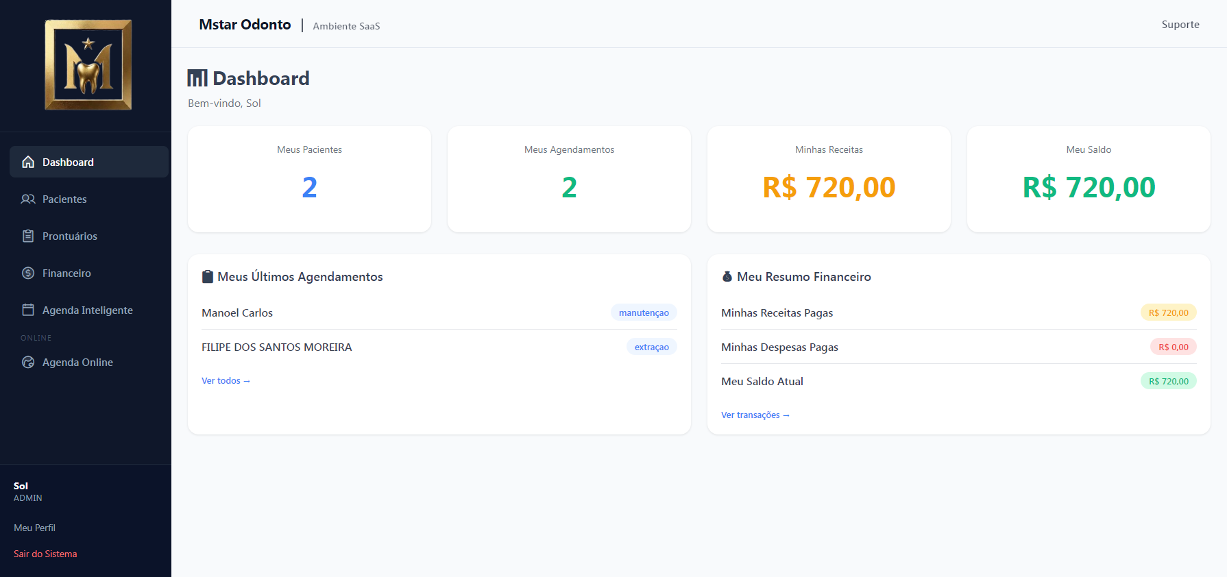Click the Bem-vindo, Sol greeting
Image resolution: width=1227 pixels, height=577 pixels.
click(x=224, y=103)
